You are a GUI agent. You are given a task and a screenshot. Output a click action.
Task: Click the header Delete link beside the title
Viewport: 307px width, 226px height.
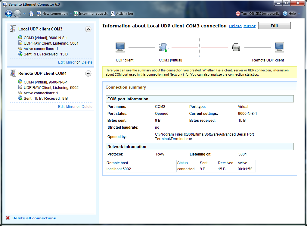(x=235, y=26)
